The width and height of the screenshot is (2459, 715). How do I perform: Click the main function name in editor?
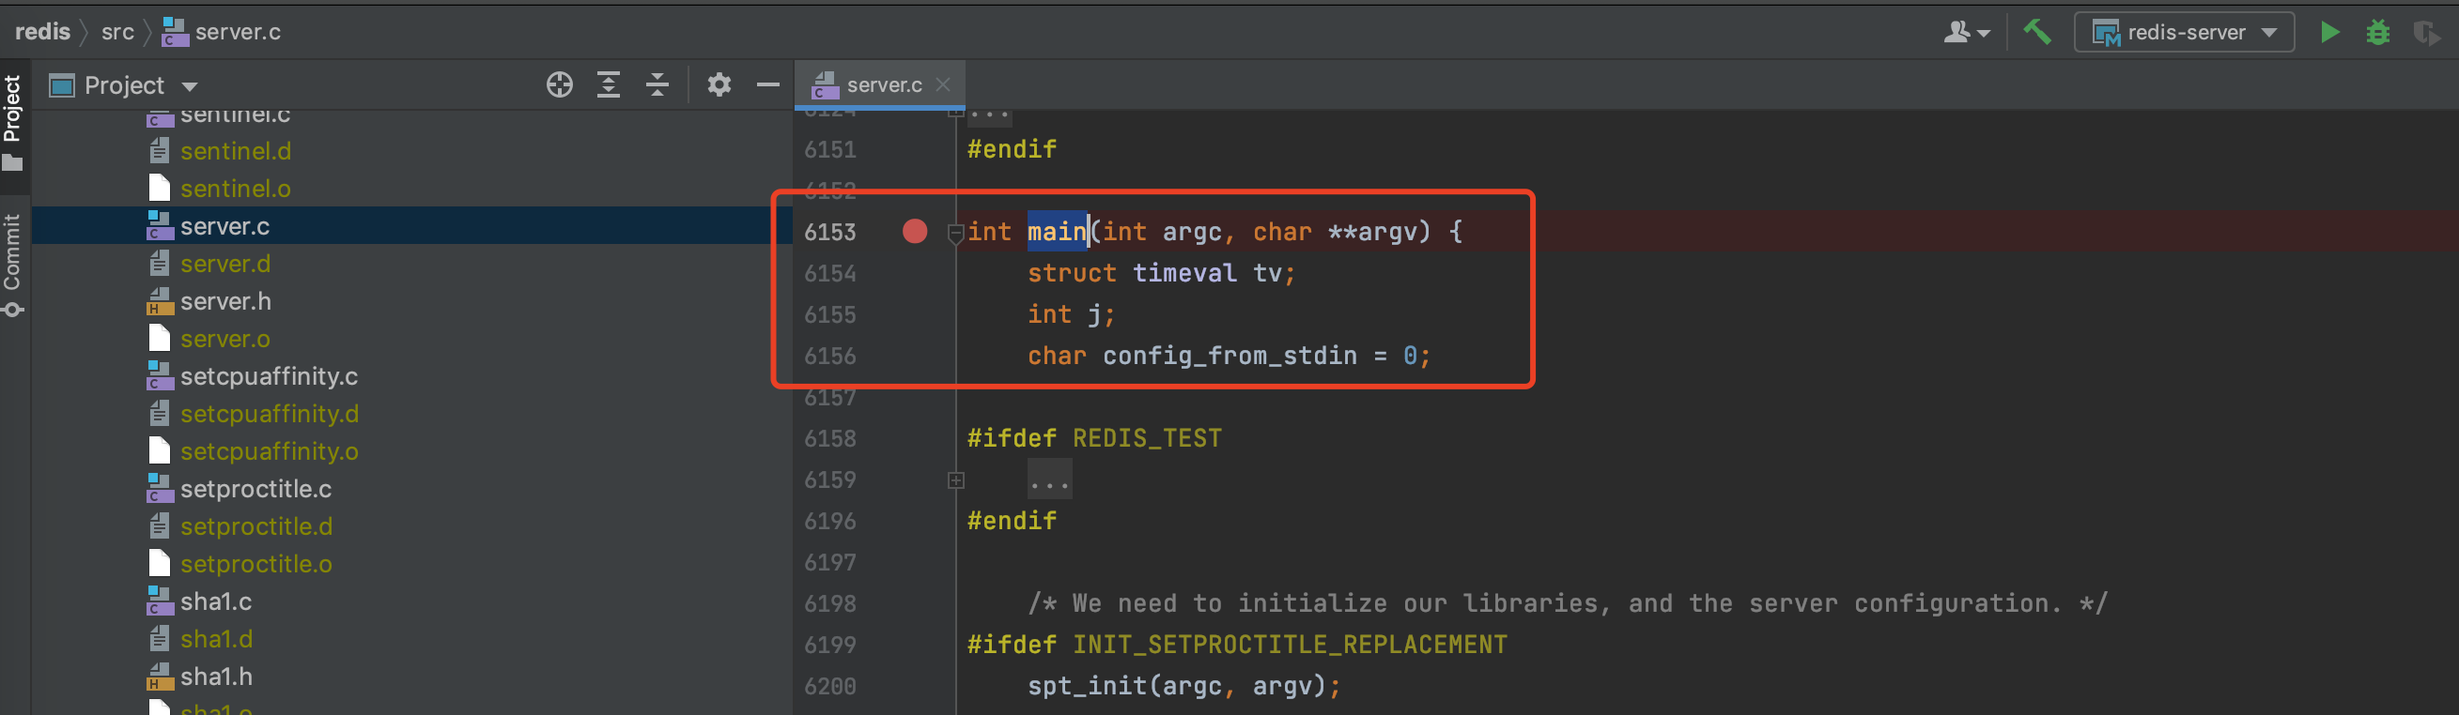click(x=1057, y=232)
